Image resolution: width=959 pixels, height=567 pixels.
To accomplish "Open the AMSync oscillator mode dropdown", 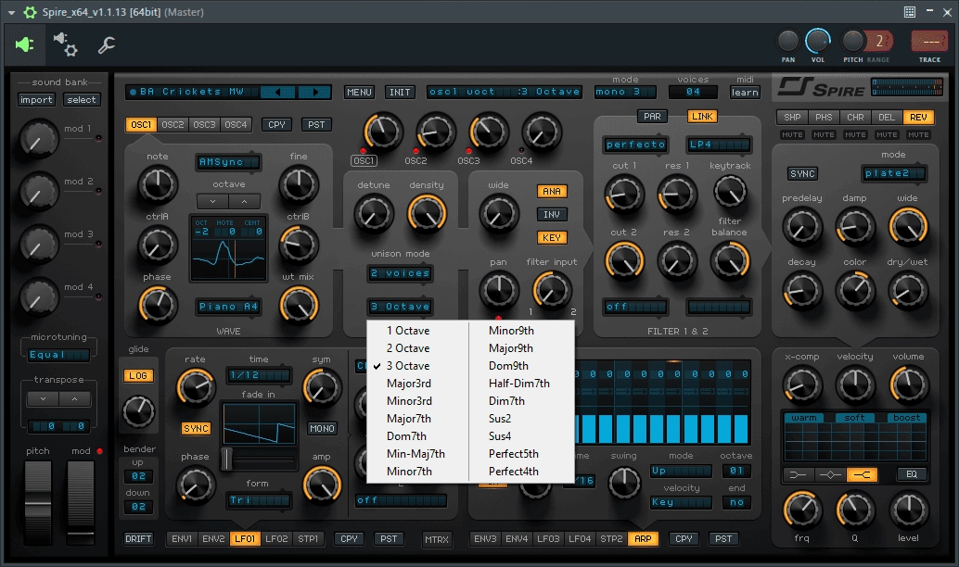I will [228, 162].
